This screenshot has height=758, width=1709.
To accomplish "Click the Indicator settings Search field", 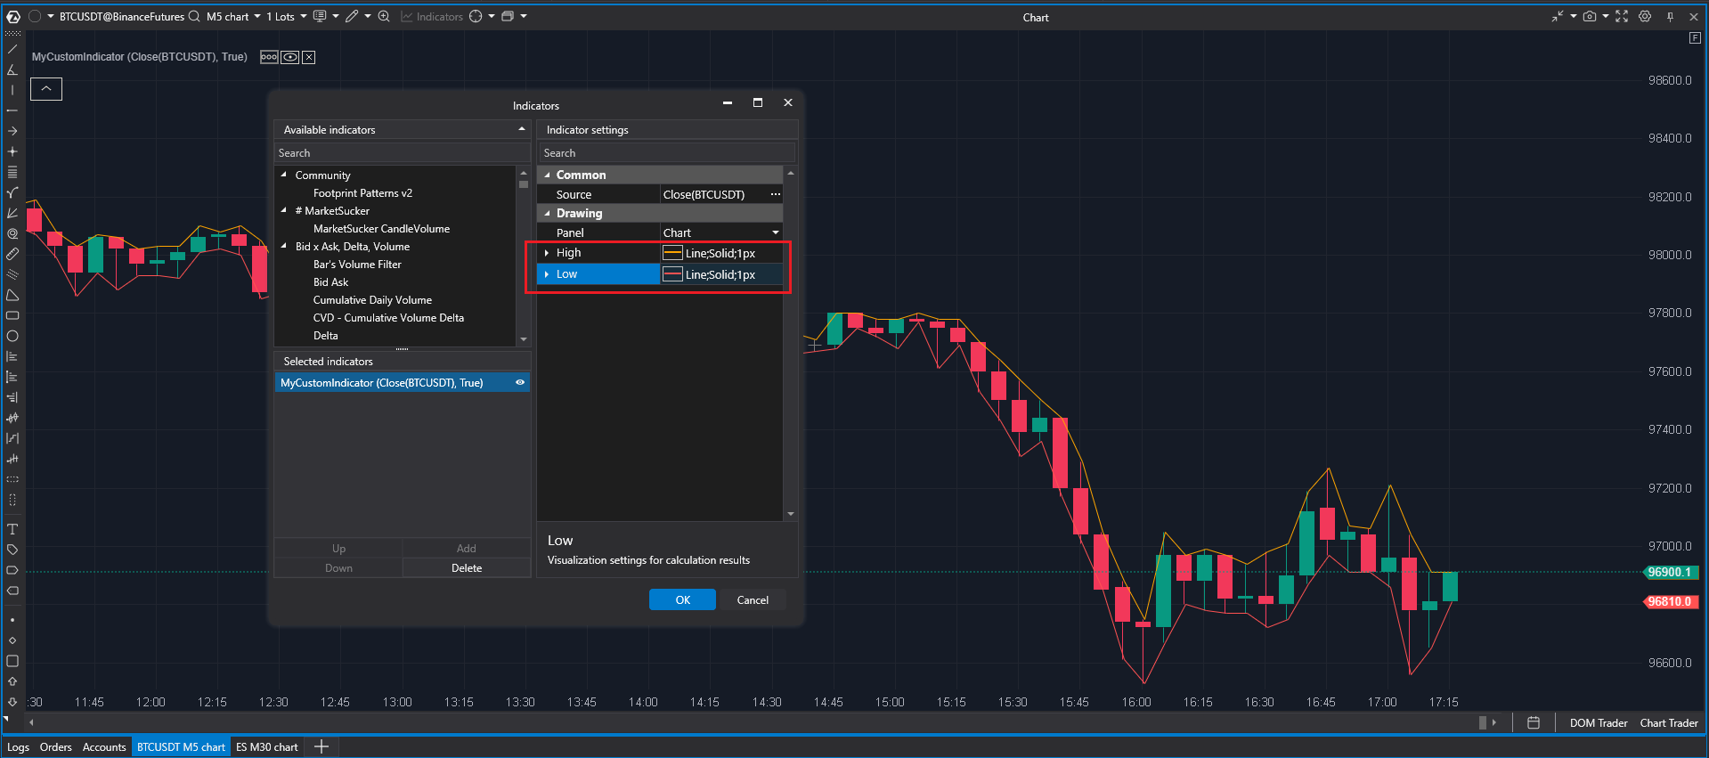I will click(x=666, y=152).
